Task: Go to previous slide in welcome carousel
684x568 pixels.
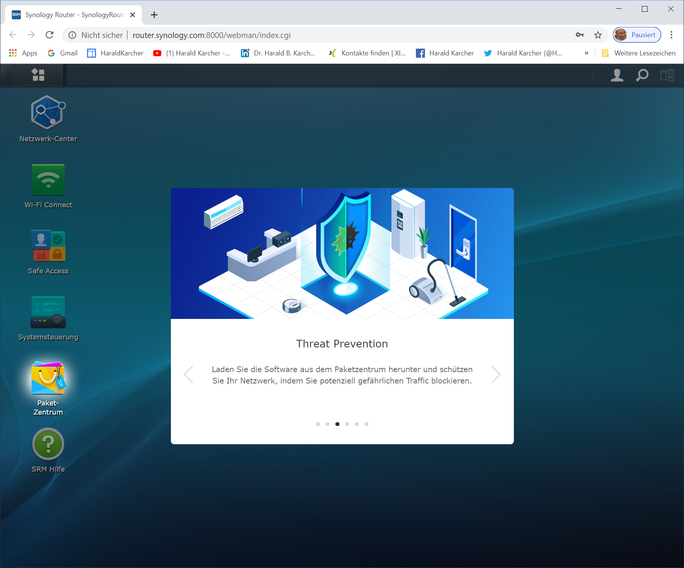Action: pos(189,375)
